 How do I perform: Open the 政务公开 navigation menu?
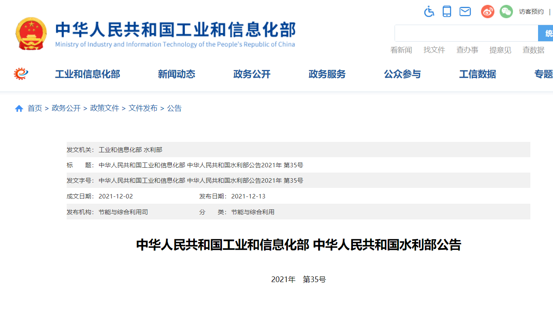(x=252, y=74)
